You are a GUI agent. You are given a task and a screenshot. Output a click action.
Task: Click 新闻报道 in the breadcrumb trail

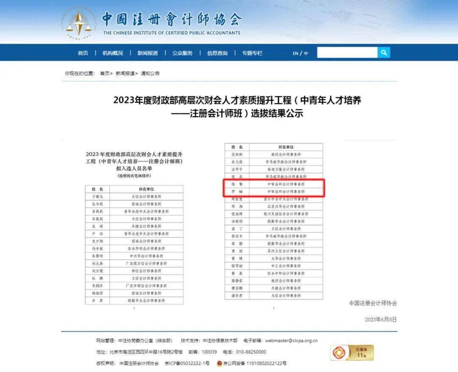(125, 73)
